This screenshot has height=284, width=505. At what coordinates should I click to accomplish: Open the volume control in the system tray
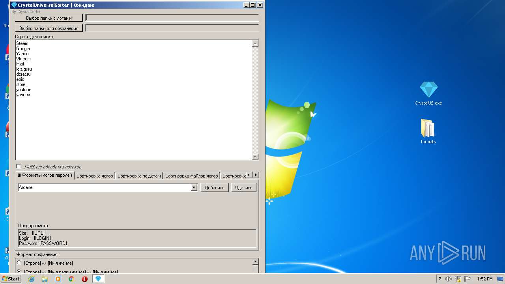449,279
